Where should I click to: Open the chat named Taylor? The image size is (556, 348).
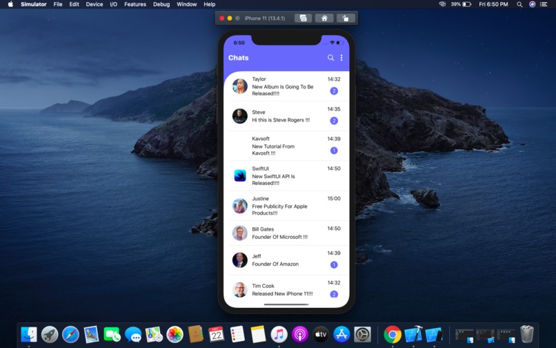click(x=259, y=79)
